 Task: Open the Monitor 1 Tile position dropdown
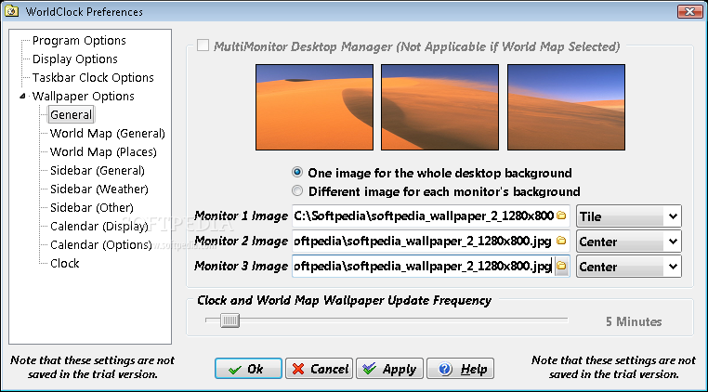(628, 216)
